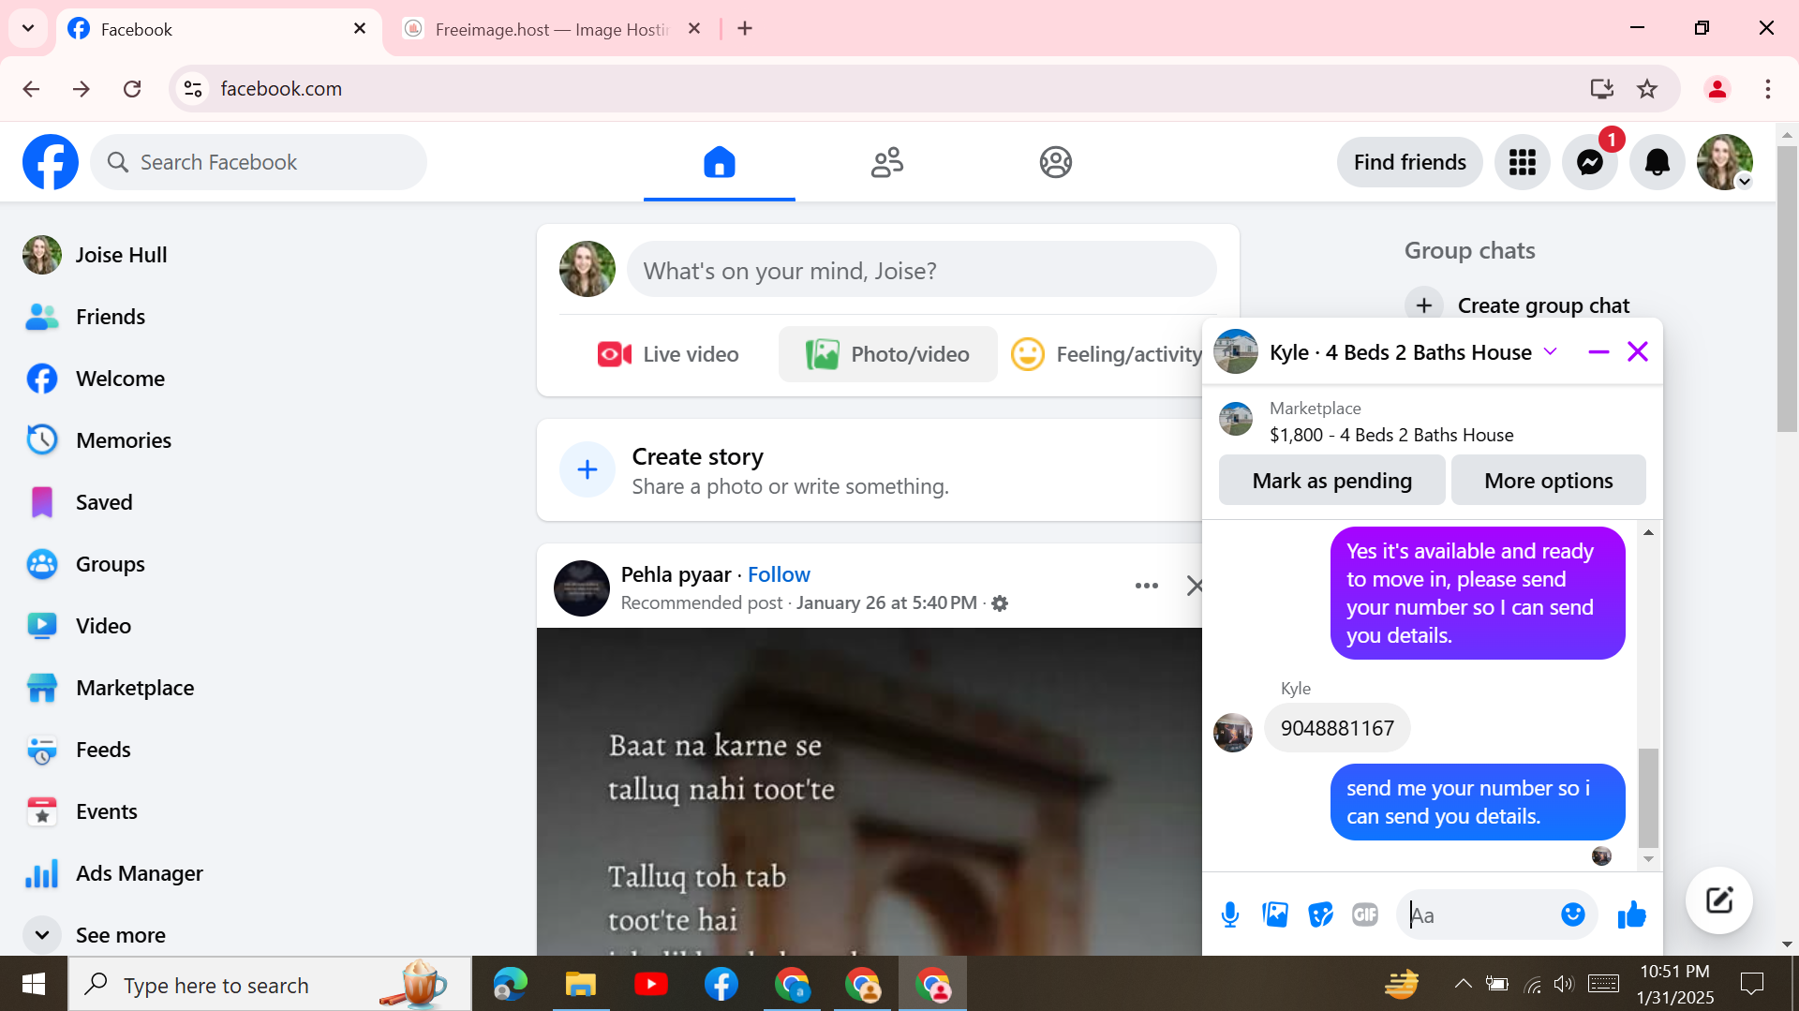Open the Facebook menu grid icon
The height and width of the screenshot is (1011, 1799).
[x=1523, y=162]
